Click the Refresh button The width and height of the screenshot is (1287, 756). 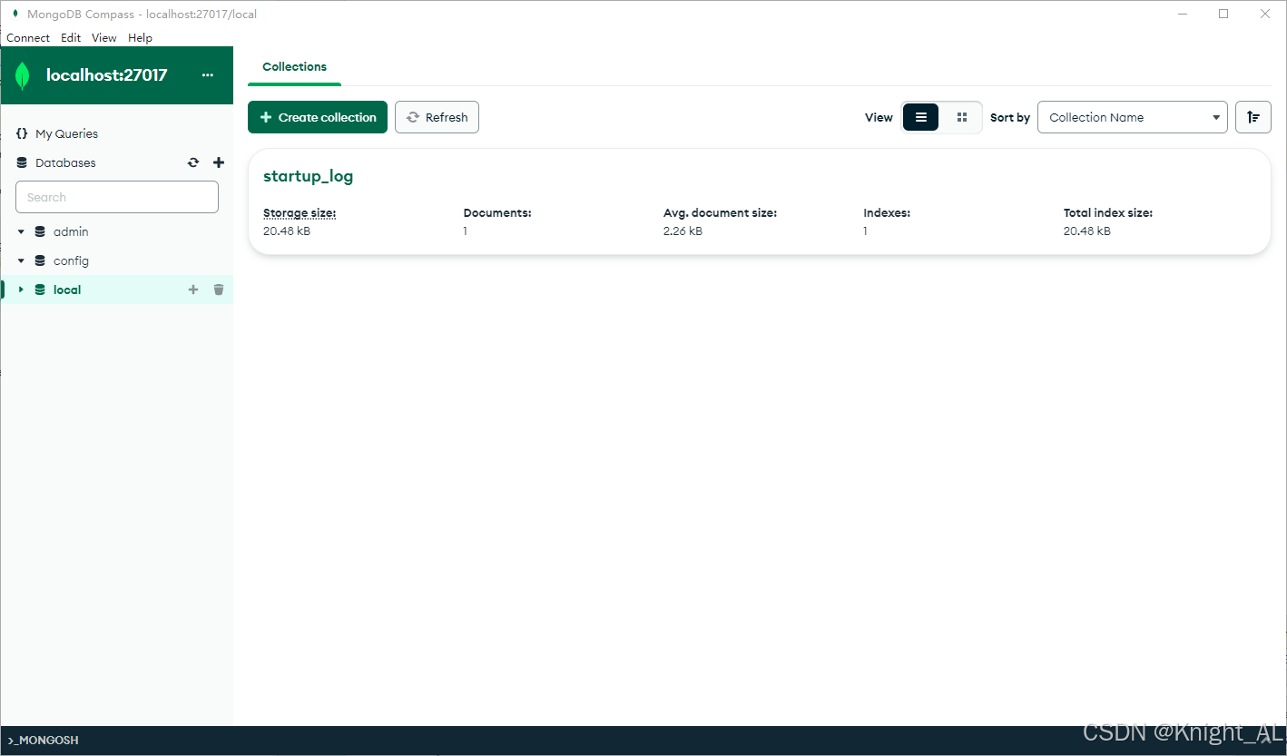(437, 117)
